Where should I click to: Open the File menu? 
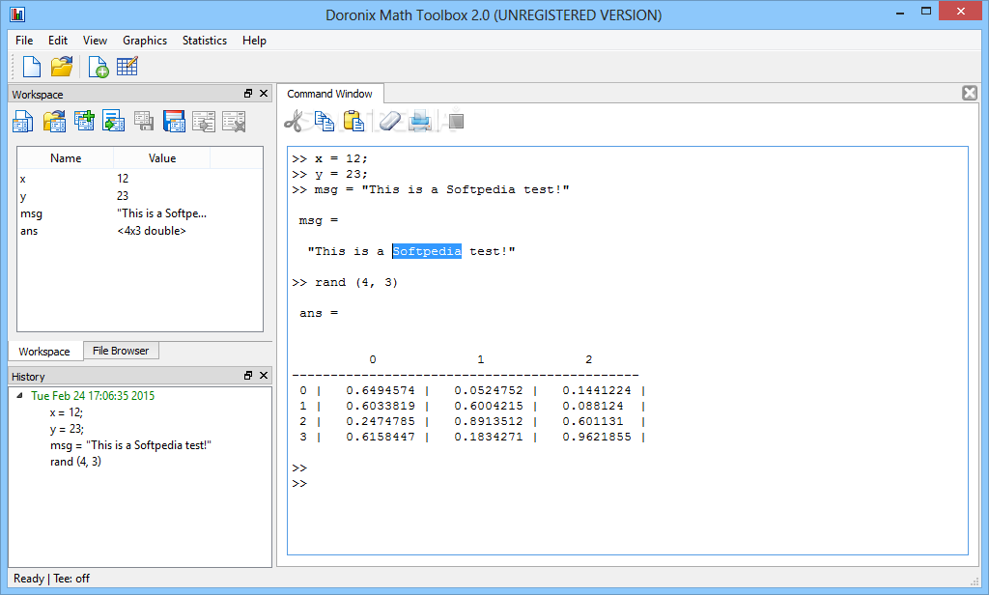(x=24, y=41)
